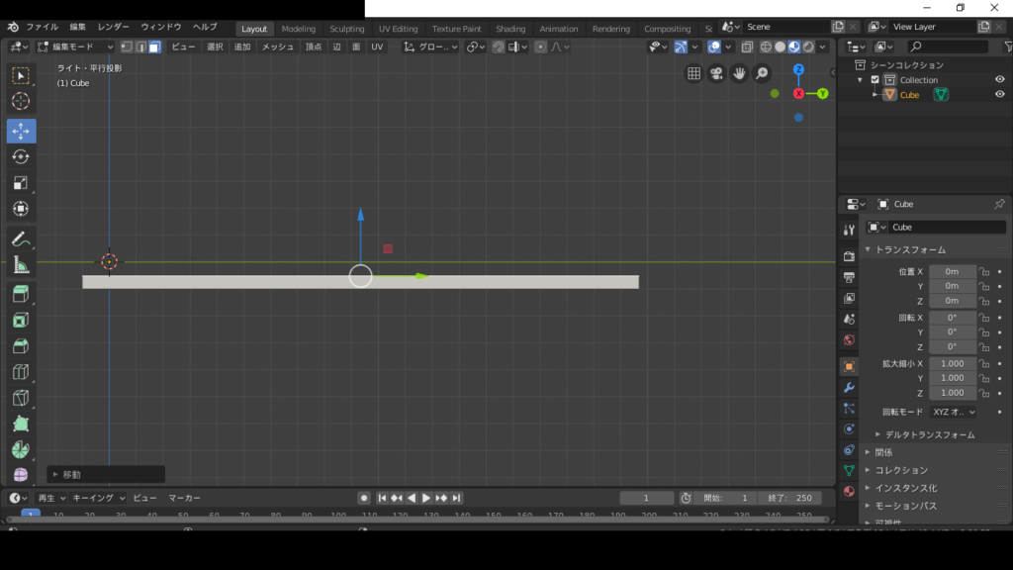Activate the Measure tool
1013x570 pixels.
[21, 264]
